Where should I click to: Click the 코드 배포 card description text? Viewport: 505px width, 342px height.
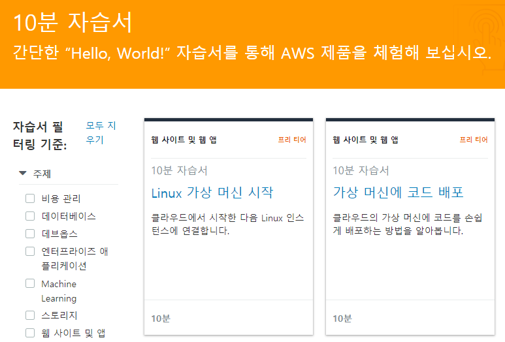408,224
